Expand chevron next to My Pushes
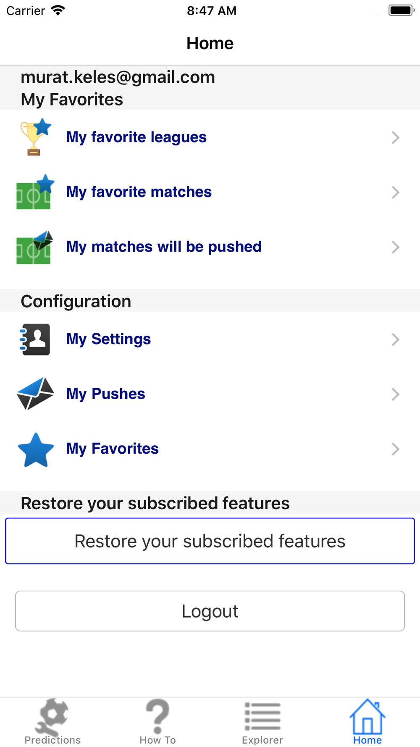 395,394
